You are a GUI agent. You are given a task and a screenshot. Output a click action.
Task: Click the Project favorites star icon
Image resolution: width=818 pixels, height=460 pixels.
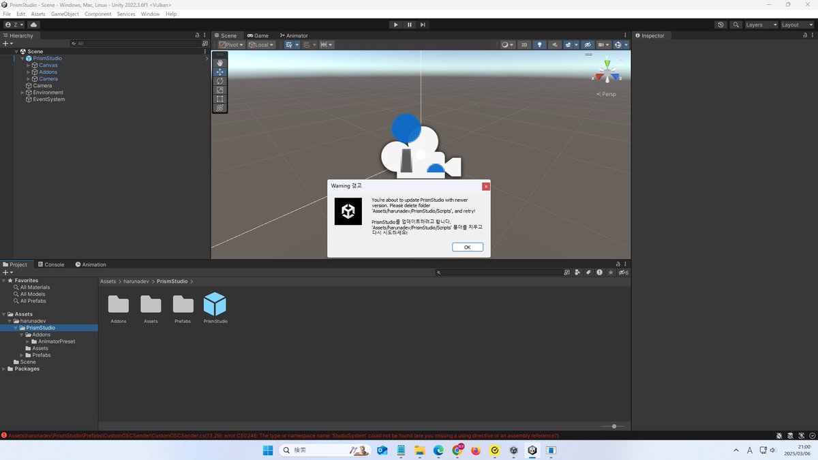point(611,273)
